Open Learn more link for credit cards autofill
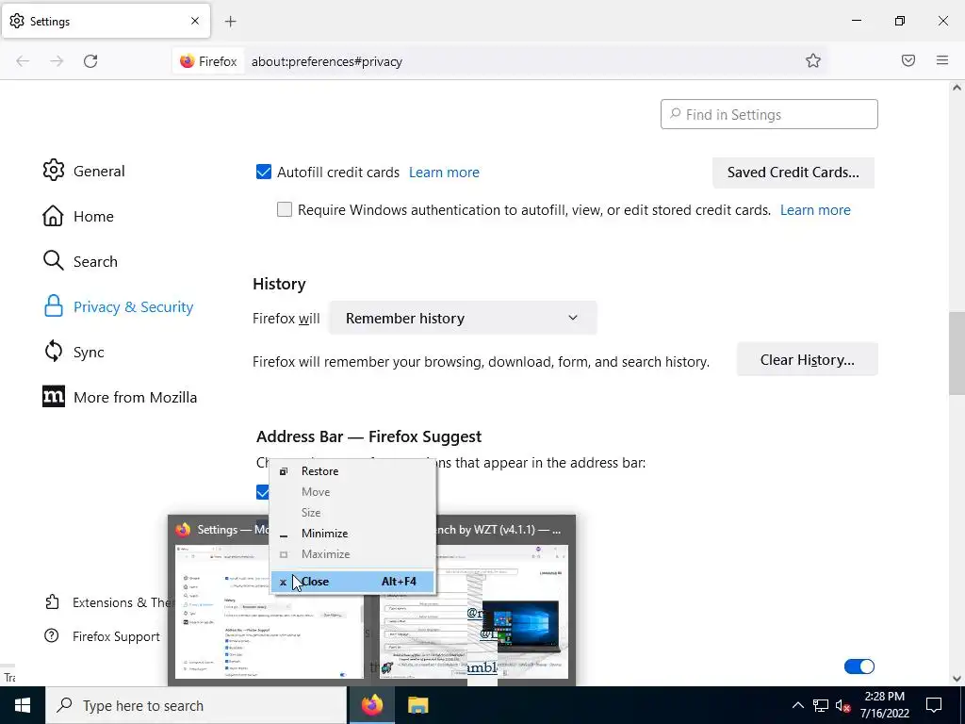965x724 pixels. click(444, 173)
